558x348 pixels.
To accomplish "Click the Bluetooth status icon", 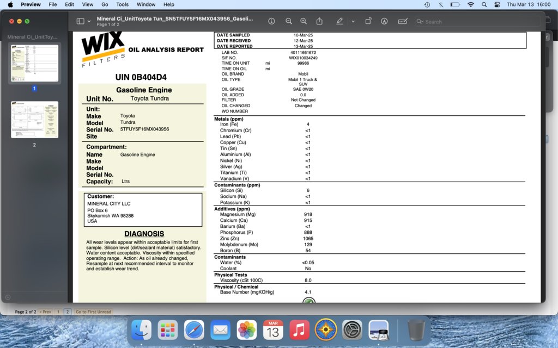I will (x=441, y=4).
